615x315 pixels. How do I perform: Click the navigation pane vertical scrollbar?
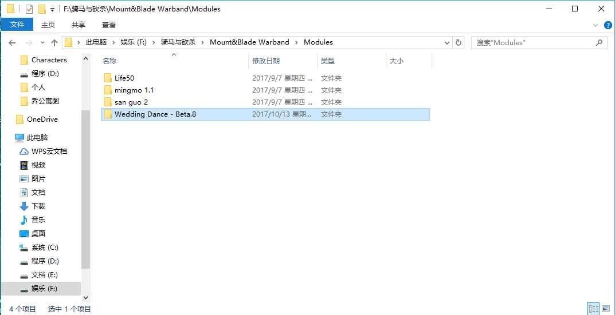[85, 189]
